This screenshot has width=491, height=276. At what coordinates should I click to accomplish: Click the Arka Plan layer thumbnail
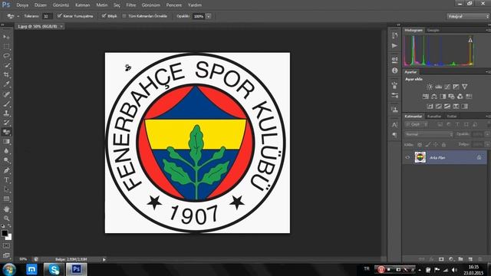click(420, 157)
